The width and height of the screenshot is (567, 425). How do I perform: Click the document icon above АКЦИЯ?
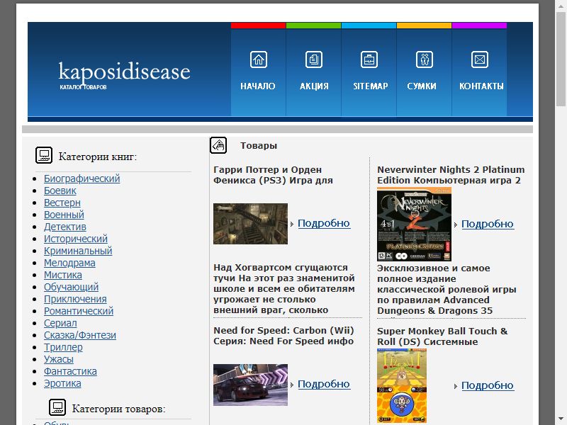click(x=313, y=59)
